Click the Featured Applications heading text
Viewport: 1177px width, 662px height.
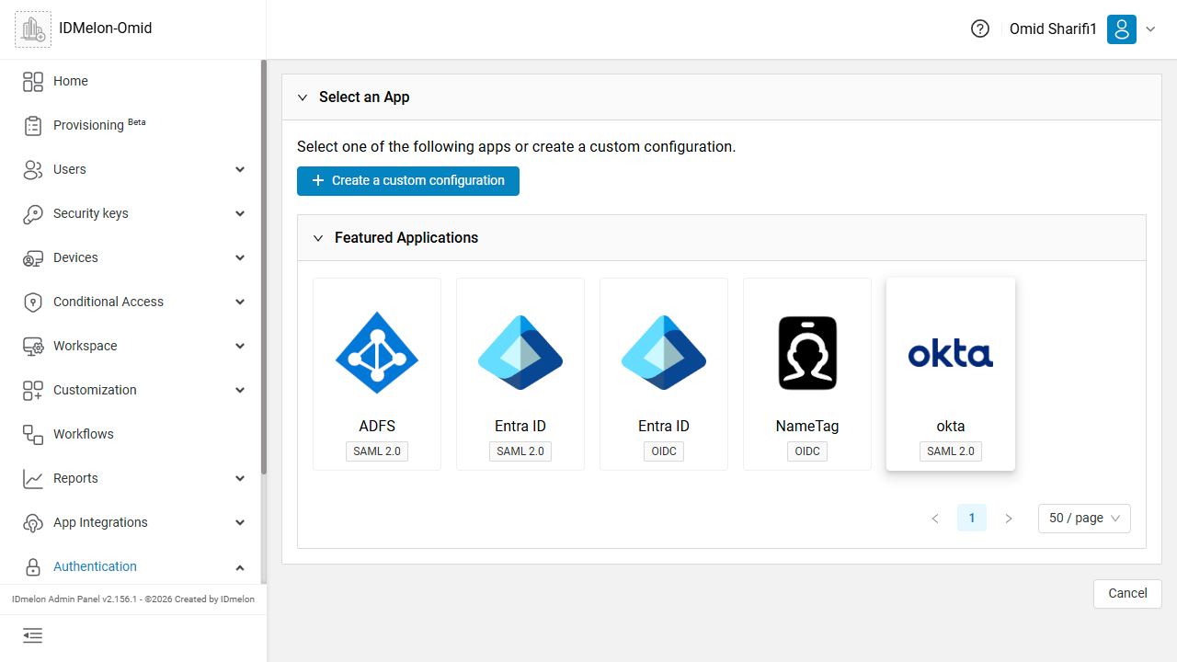pyautogui.click(x=406, y=238)
